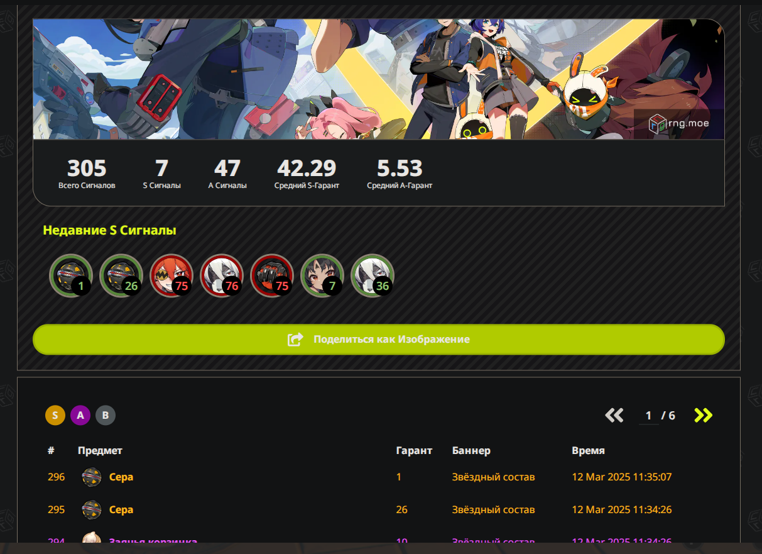Click the Поделиться как Изображение button
This screenshot has width=762, height=554.
tap(379, 340)
